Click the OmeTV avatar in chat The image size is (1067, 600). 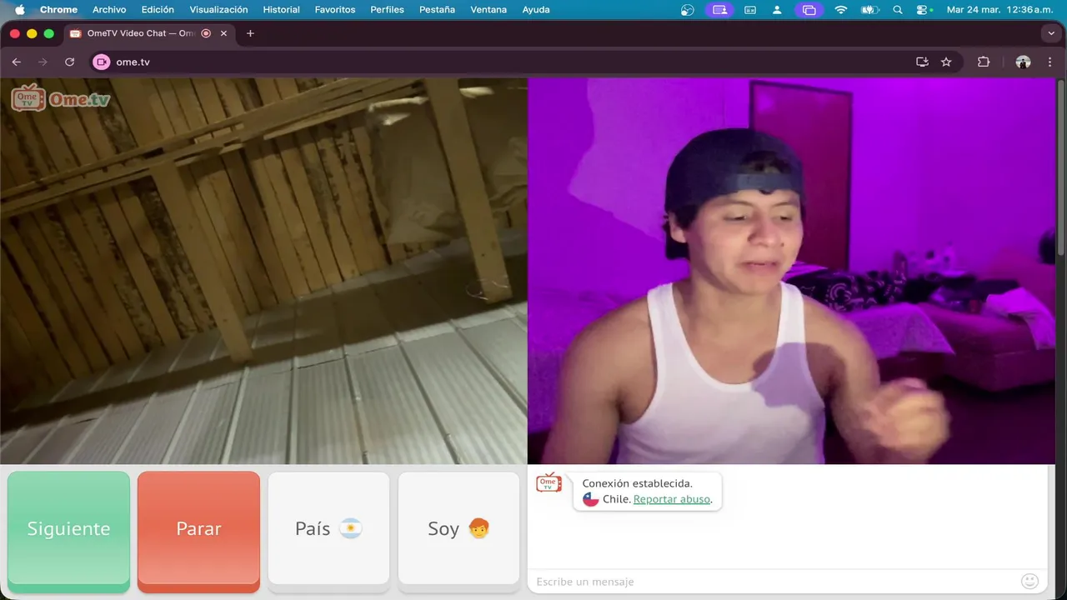(549, 482)
